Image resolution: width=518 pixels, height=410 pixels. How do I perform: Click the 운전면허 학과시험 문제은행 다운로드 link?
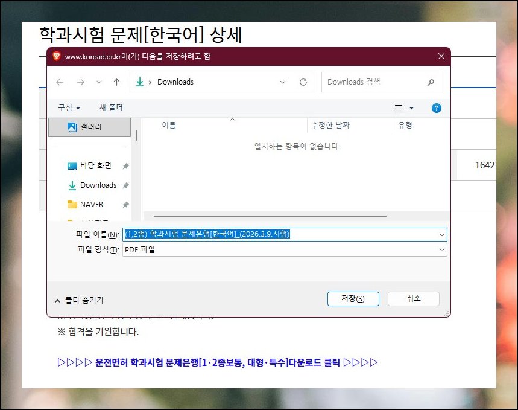tap(218, 362)
